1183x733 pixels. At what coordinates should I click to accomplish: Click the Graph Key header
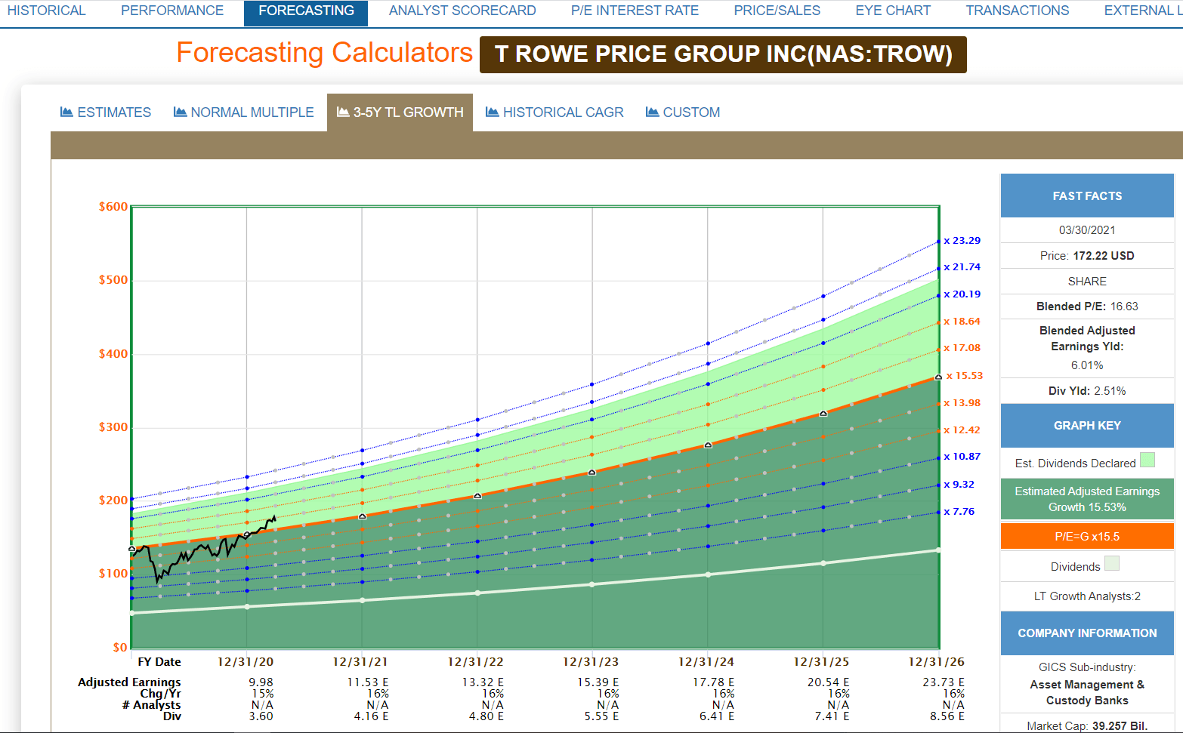(x=1087, y=426)
